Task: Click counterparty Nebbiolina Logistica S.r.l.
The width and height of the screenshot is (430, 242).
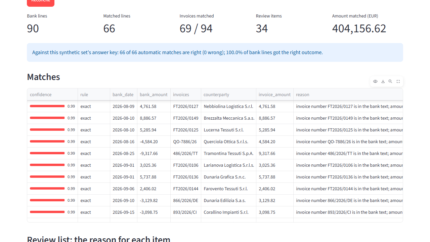Action: [x=228, y=106]
